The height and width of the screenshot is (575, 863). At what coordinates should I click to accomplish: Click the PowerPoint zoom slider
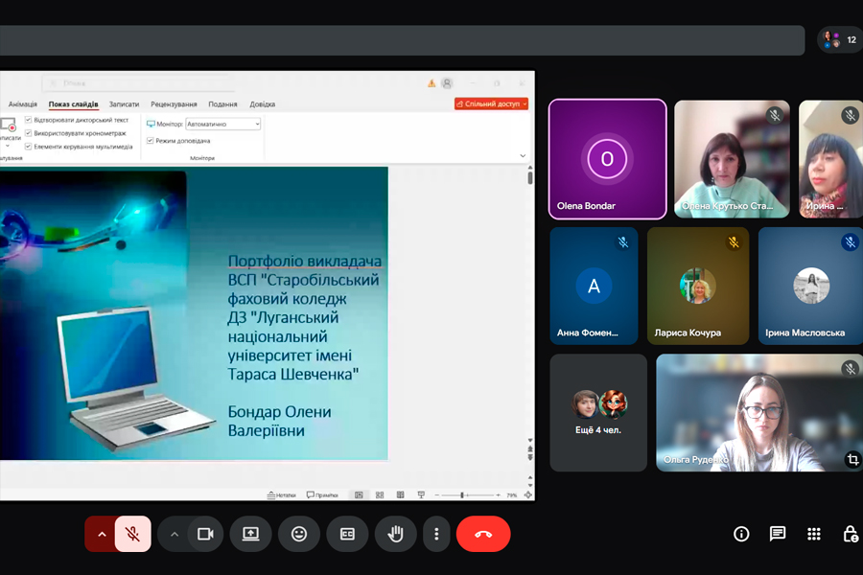463,495
